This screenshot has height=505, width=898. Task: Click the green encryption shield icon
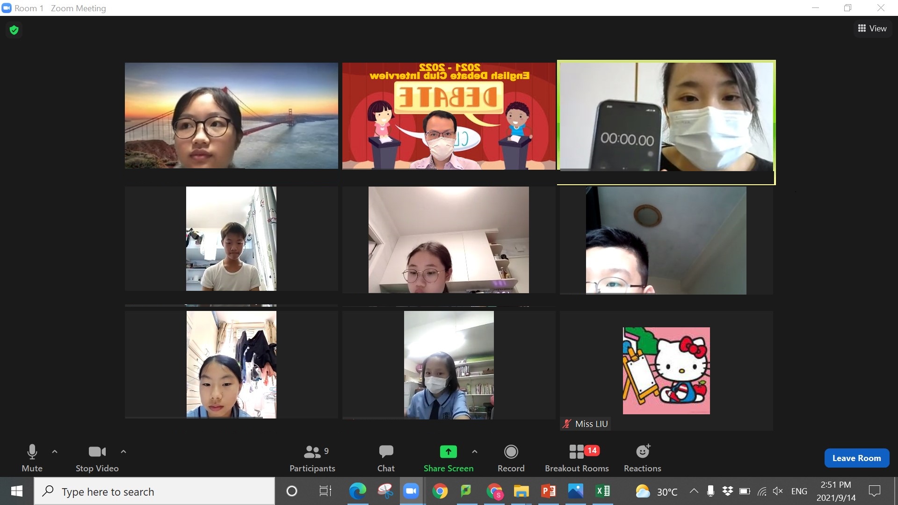14,30
